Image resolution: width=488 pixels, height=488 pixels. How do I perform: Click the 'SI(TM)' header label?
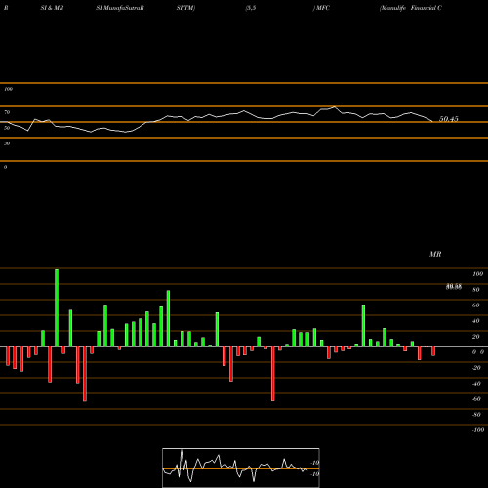[x=185, y=8]
